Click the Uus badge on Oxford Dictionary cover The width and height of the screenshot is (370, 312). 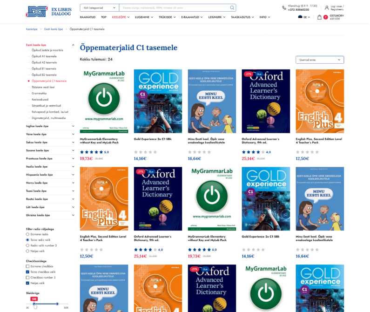tap(259, 74)
